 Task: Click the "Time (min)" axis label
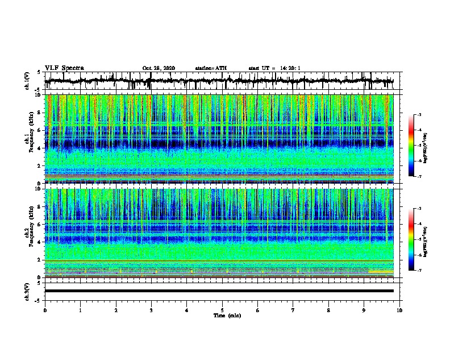pos(227,316)
